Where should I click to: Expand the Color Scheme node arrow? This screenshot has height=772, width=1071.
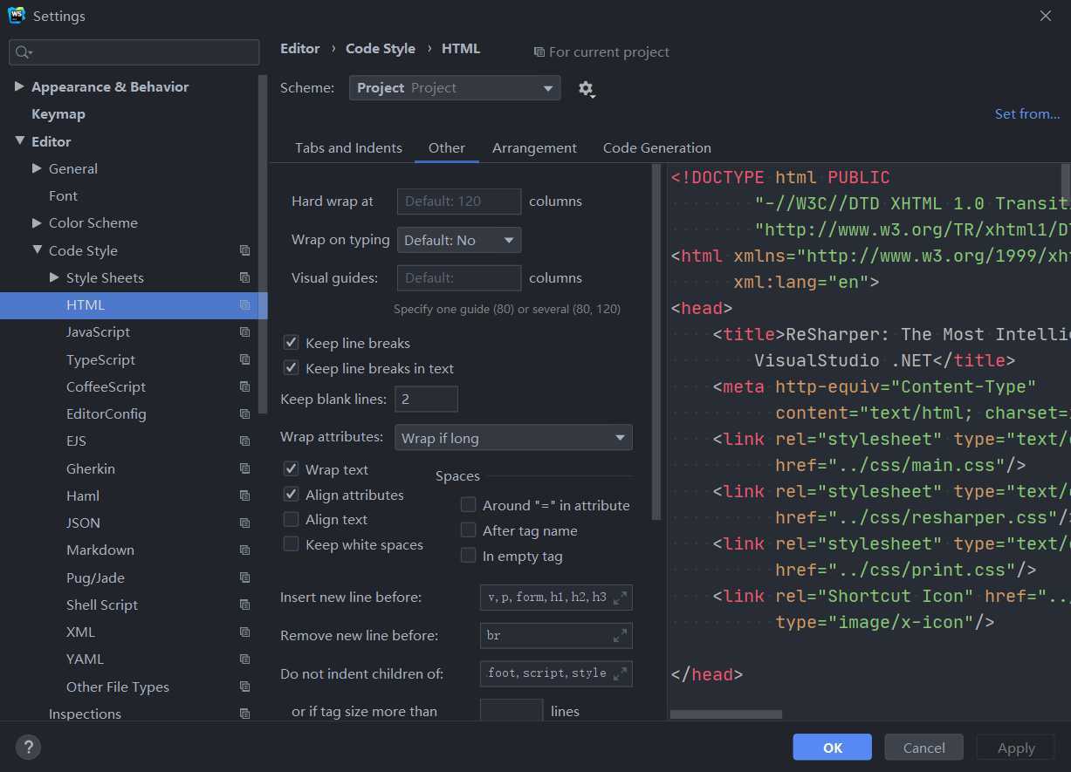tap(37, 222)
